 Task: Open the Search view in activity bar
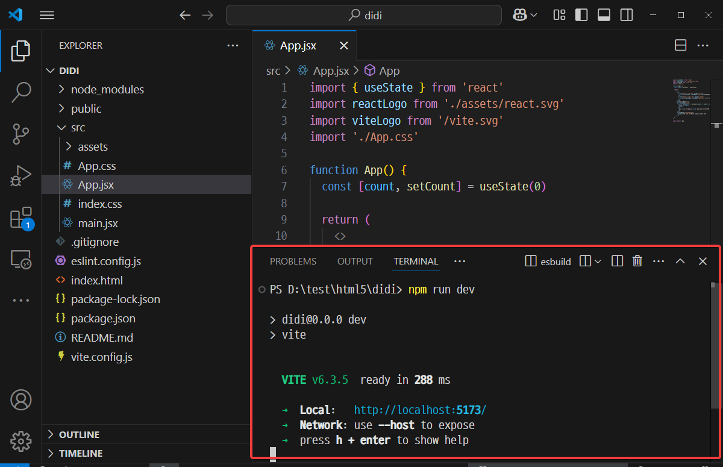tap(20, 92)
